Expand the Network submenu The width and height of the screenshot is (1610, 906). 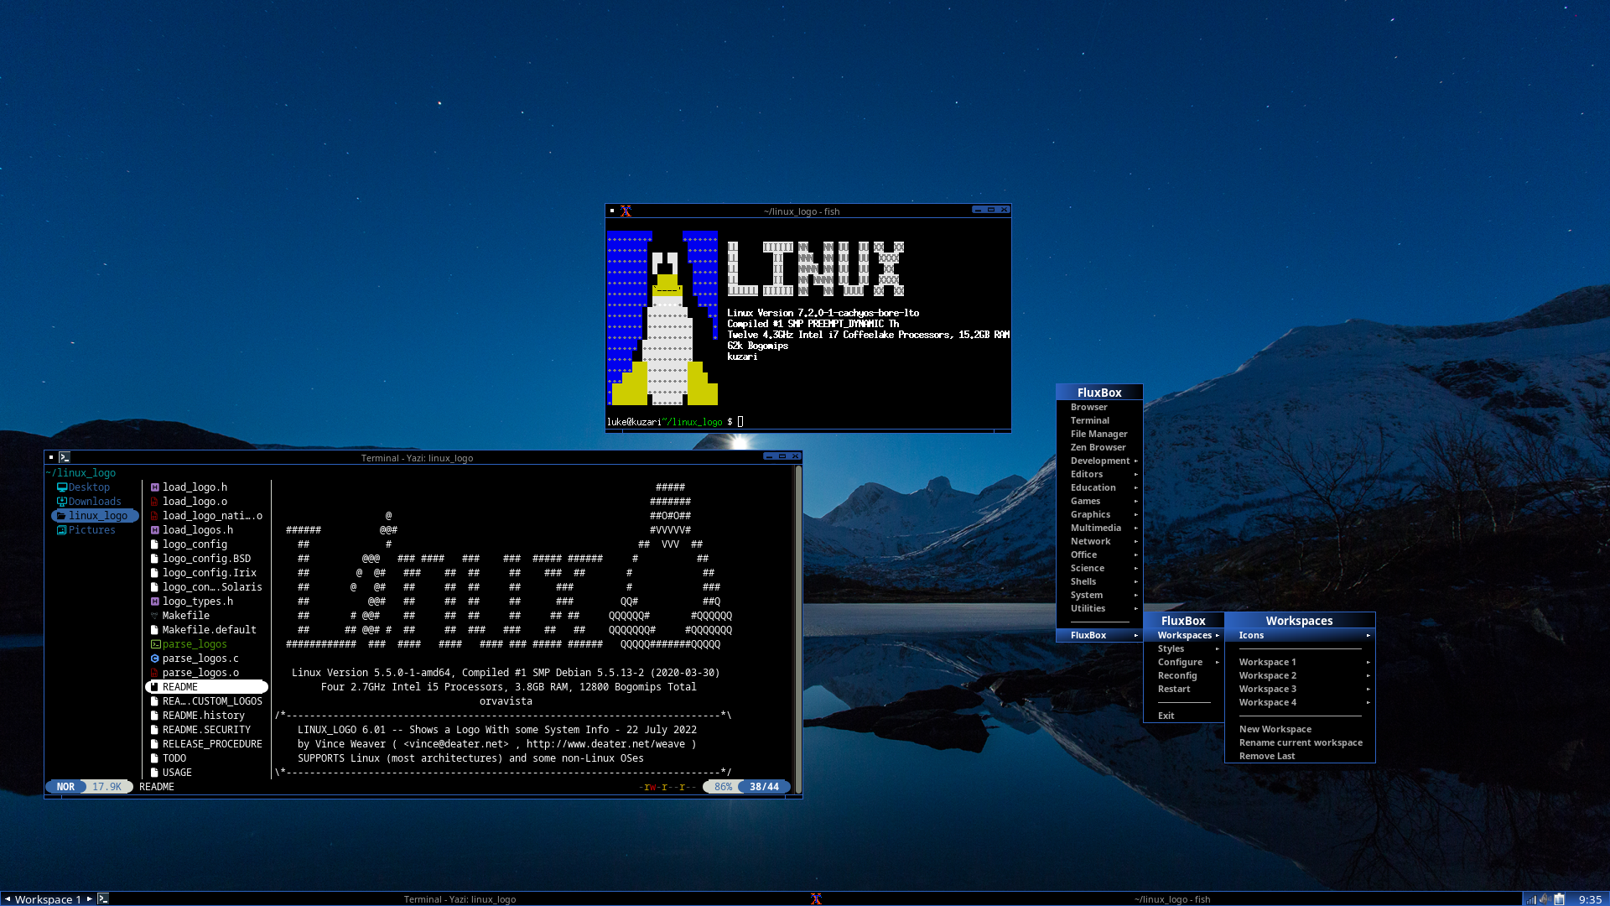tap(1099, 541)
